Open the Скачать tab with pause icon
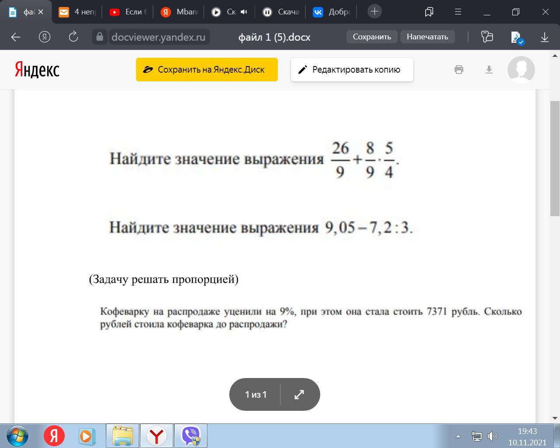Image resolution: width=560 pixels, height=448 pixels. tap(281, 12)
